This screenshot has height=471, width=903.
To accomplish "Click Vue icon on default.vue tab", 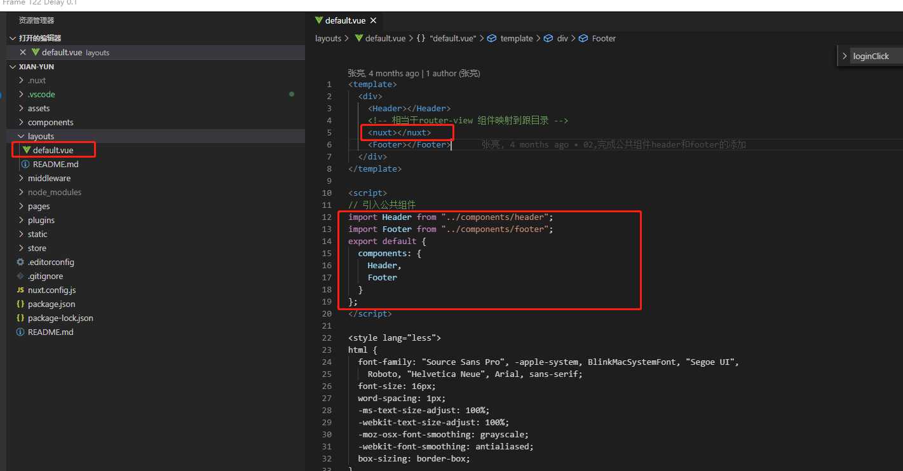I will tap(319, 20).
